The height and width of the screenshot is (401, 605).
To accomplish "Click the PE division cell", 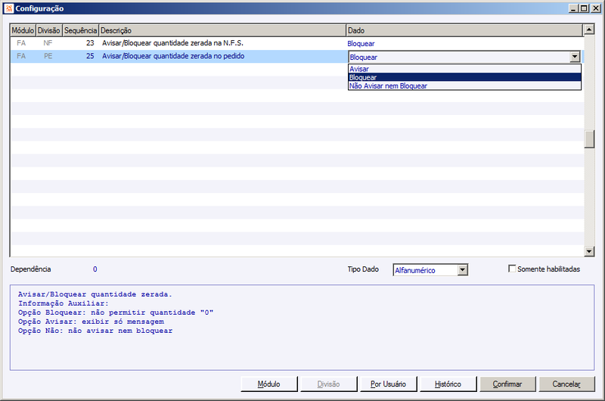I will point(48,56).
